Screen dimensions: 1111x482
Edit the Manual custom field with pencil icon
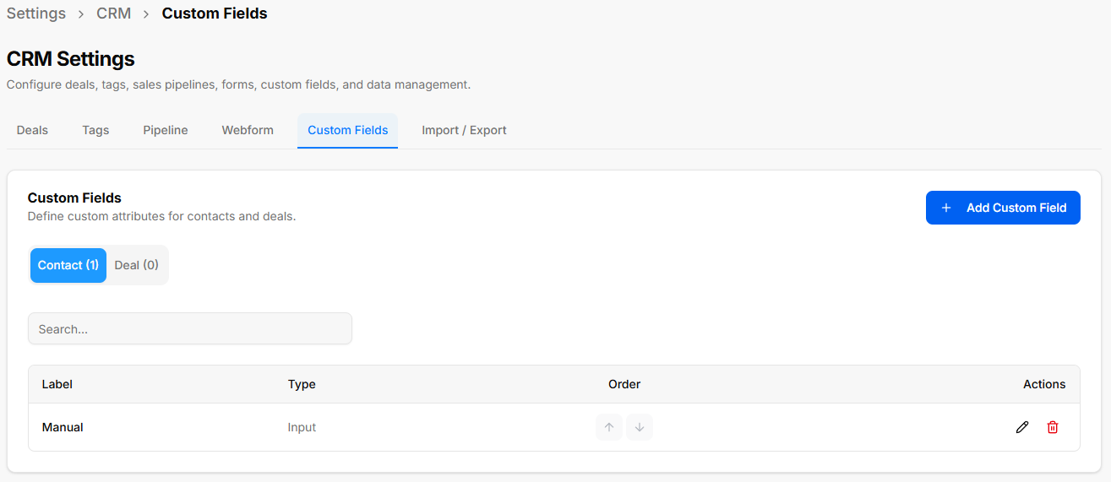pyautogui.click(x=1022, y=427)
